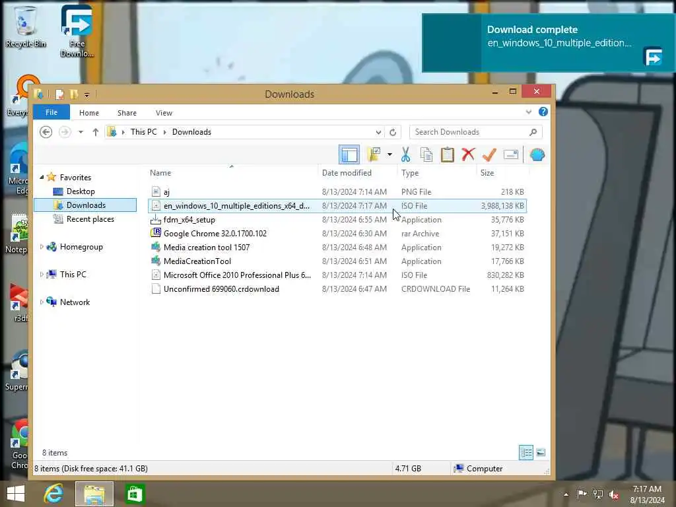
Task: Open the View ribbon tab
Action: 164,112
